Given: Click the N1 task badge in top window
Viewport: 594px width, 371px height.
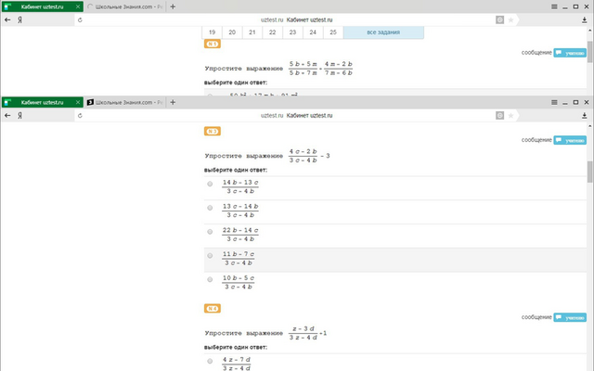Looking at the screenshot, I should tap(213, 44).
